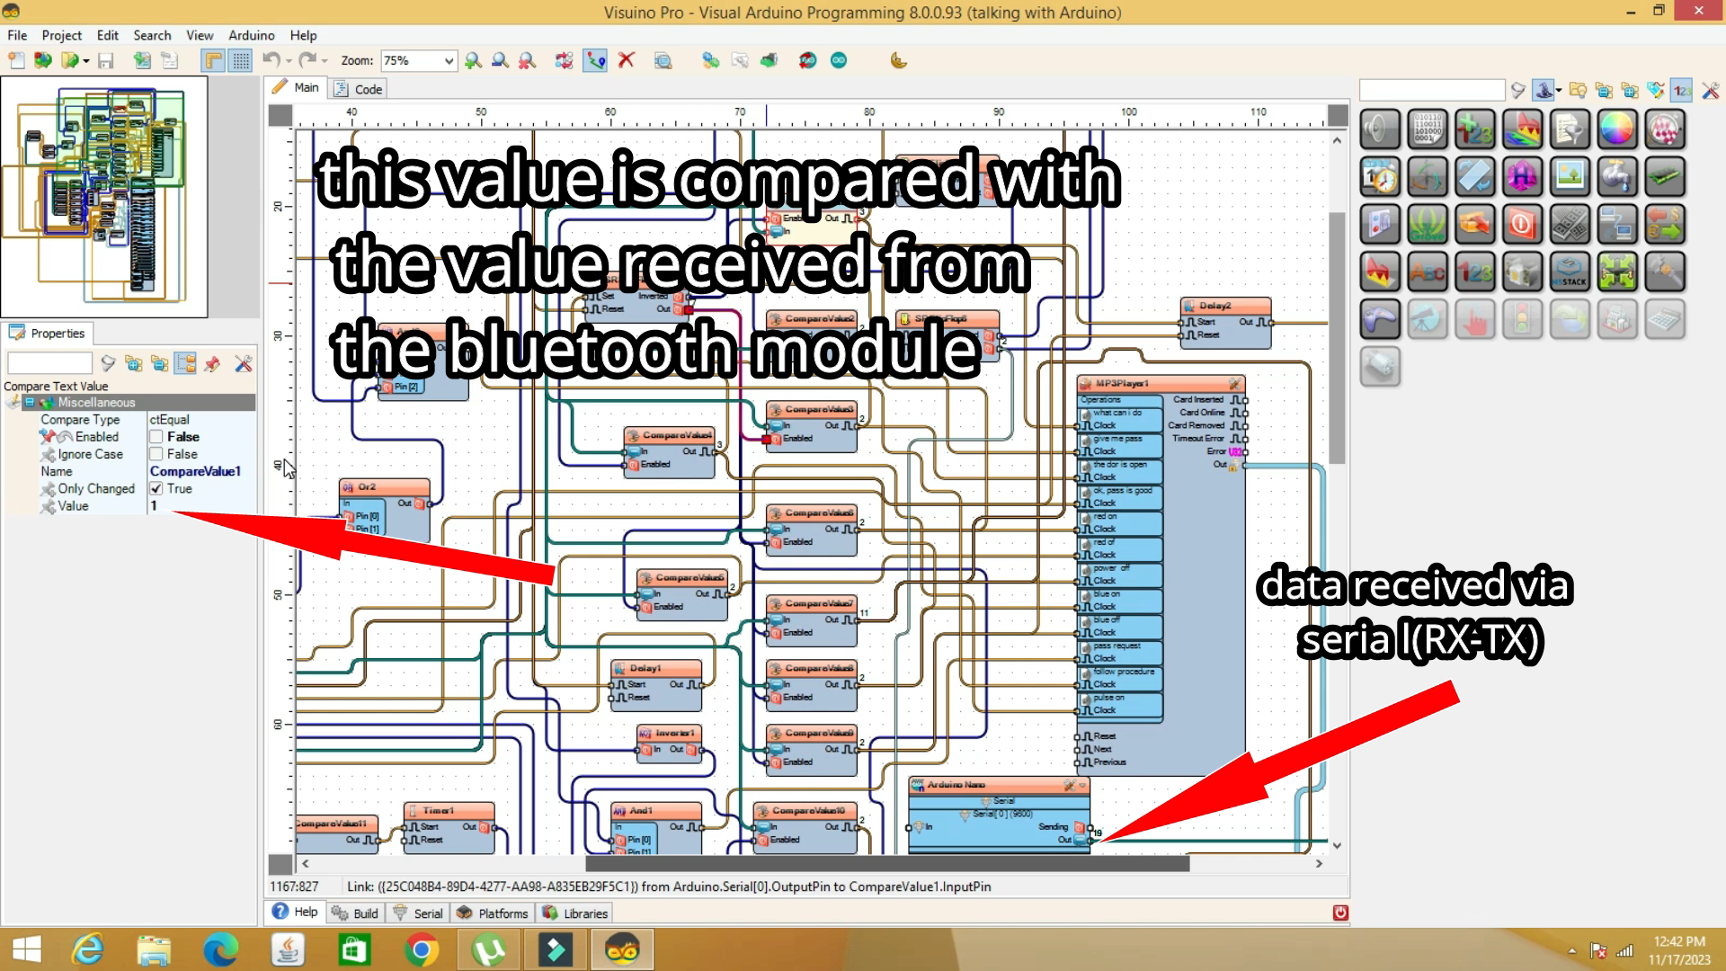
Task: Click the vertical canvas scrollbar thumb
Action: pyautogui.click(x=1337, y=337)
